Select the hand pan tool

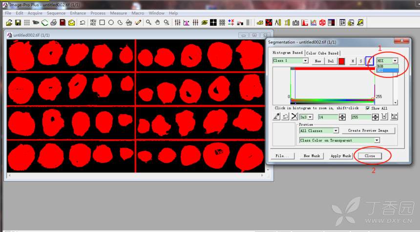157,22
